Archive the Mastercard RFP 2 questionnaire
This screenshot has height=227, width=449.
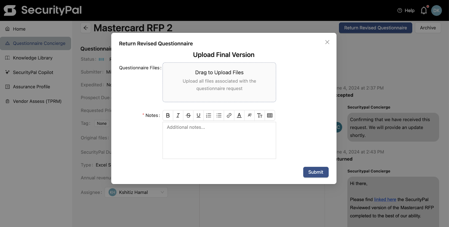[x=428, y=28]
